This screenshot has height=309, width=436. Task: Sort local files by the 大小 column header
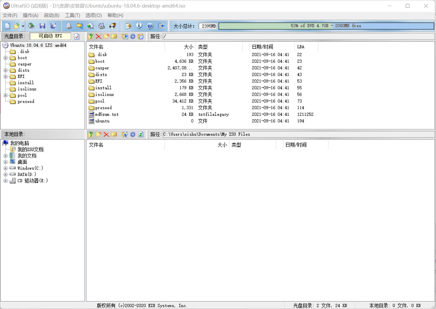pos(197,145)
